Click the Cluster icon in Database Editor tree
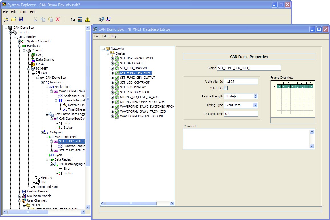This screenshot has width=330, height=220. click(112, 53)
